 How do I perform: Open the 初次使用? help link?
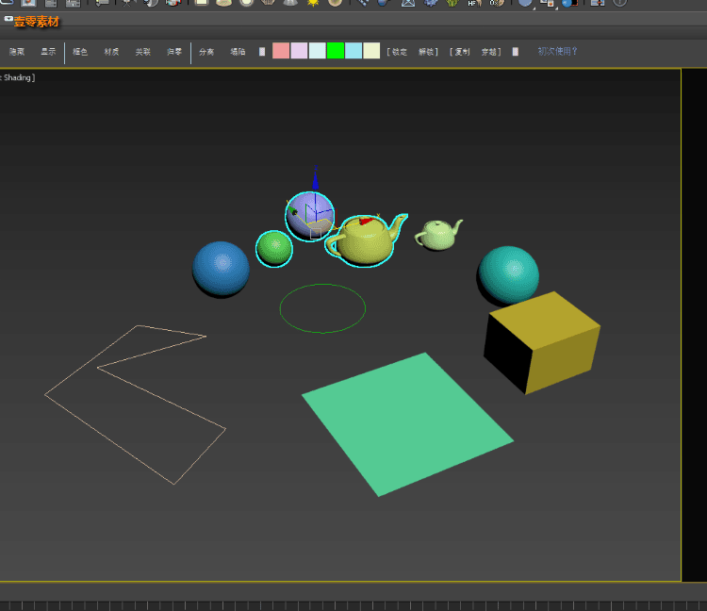coord(558,52)
